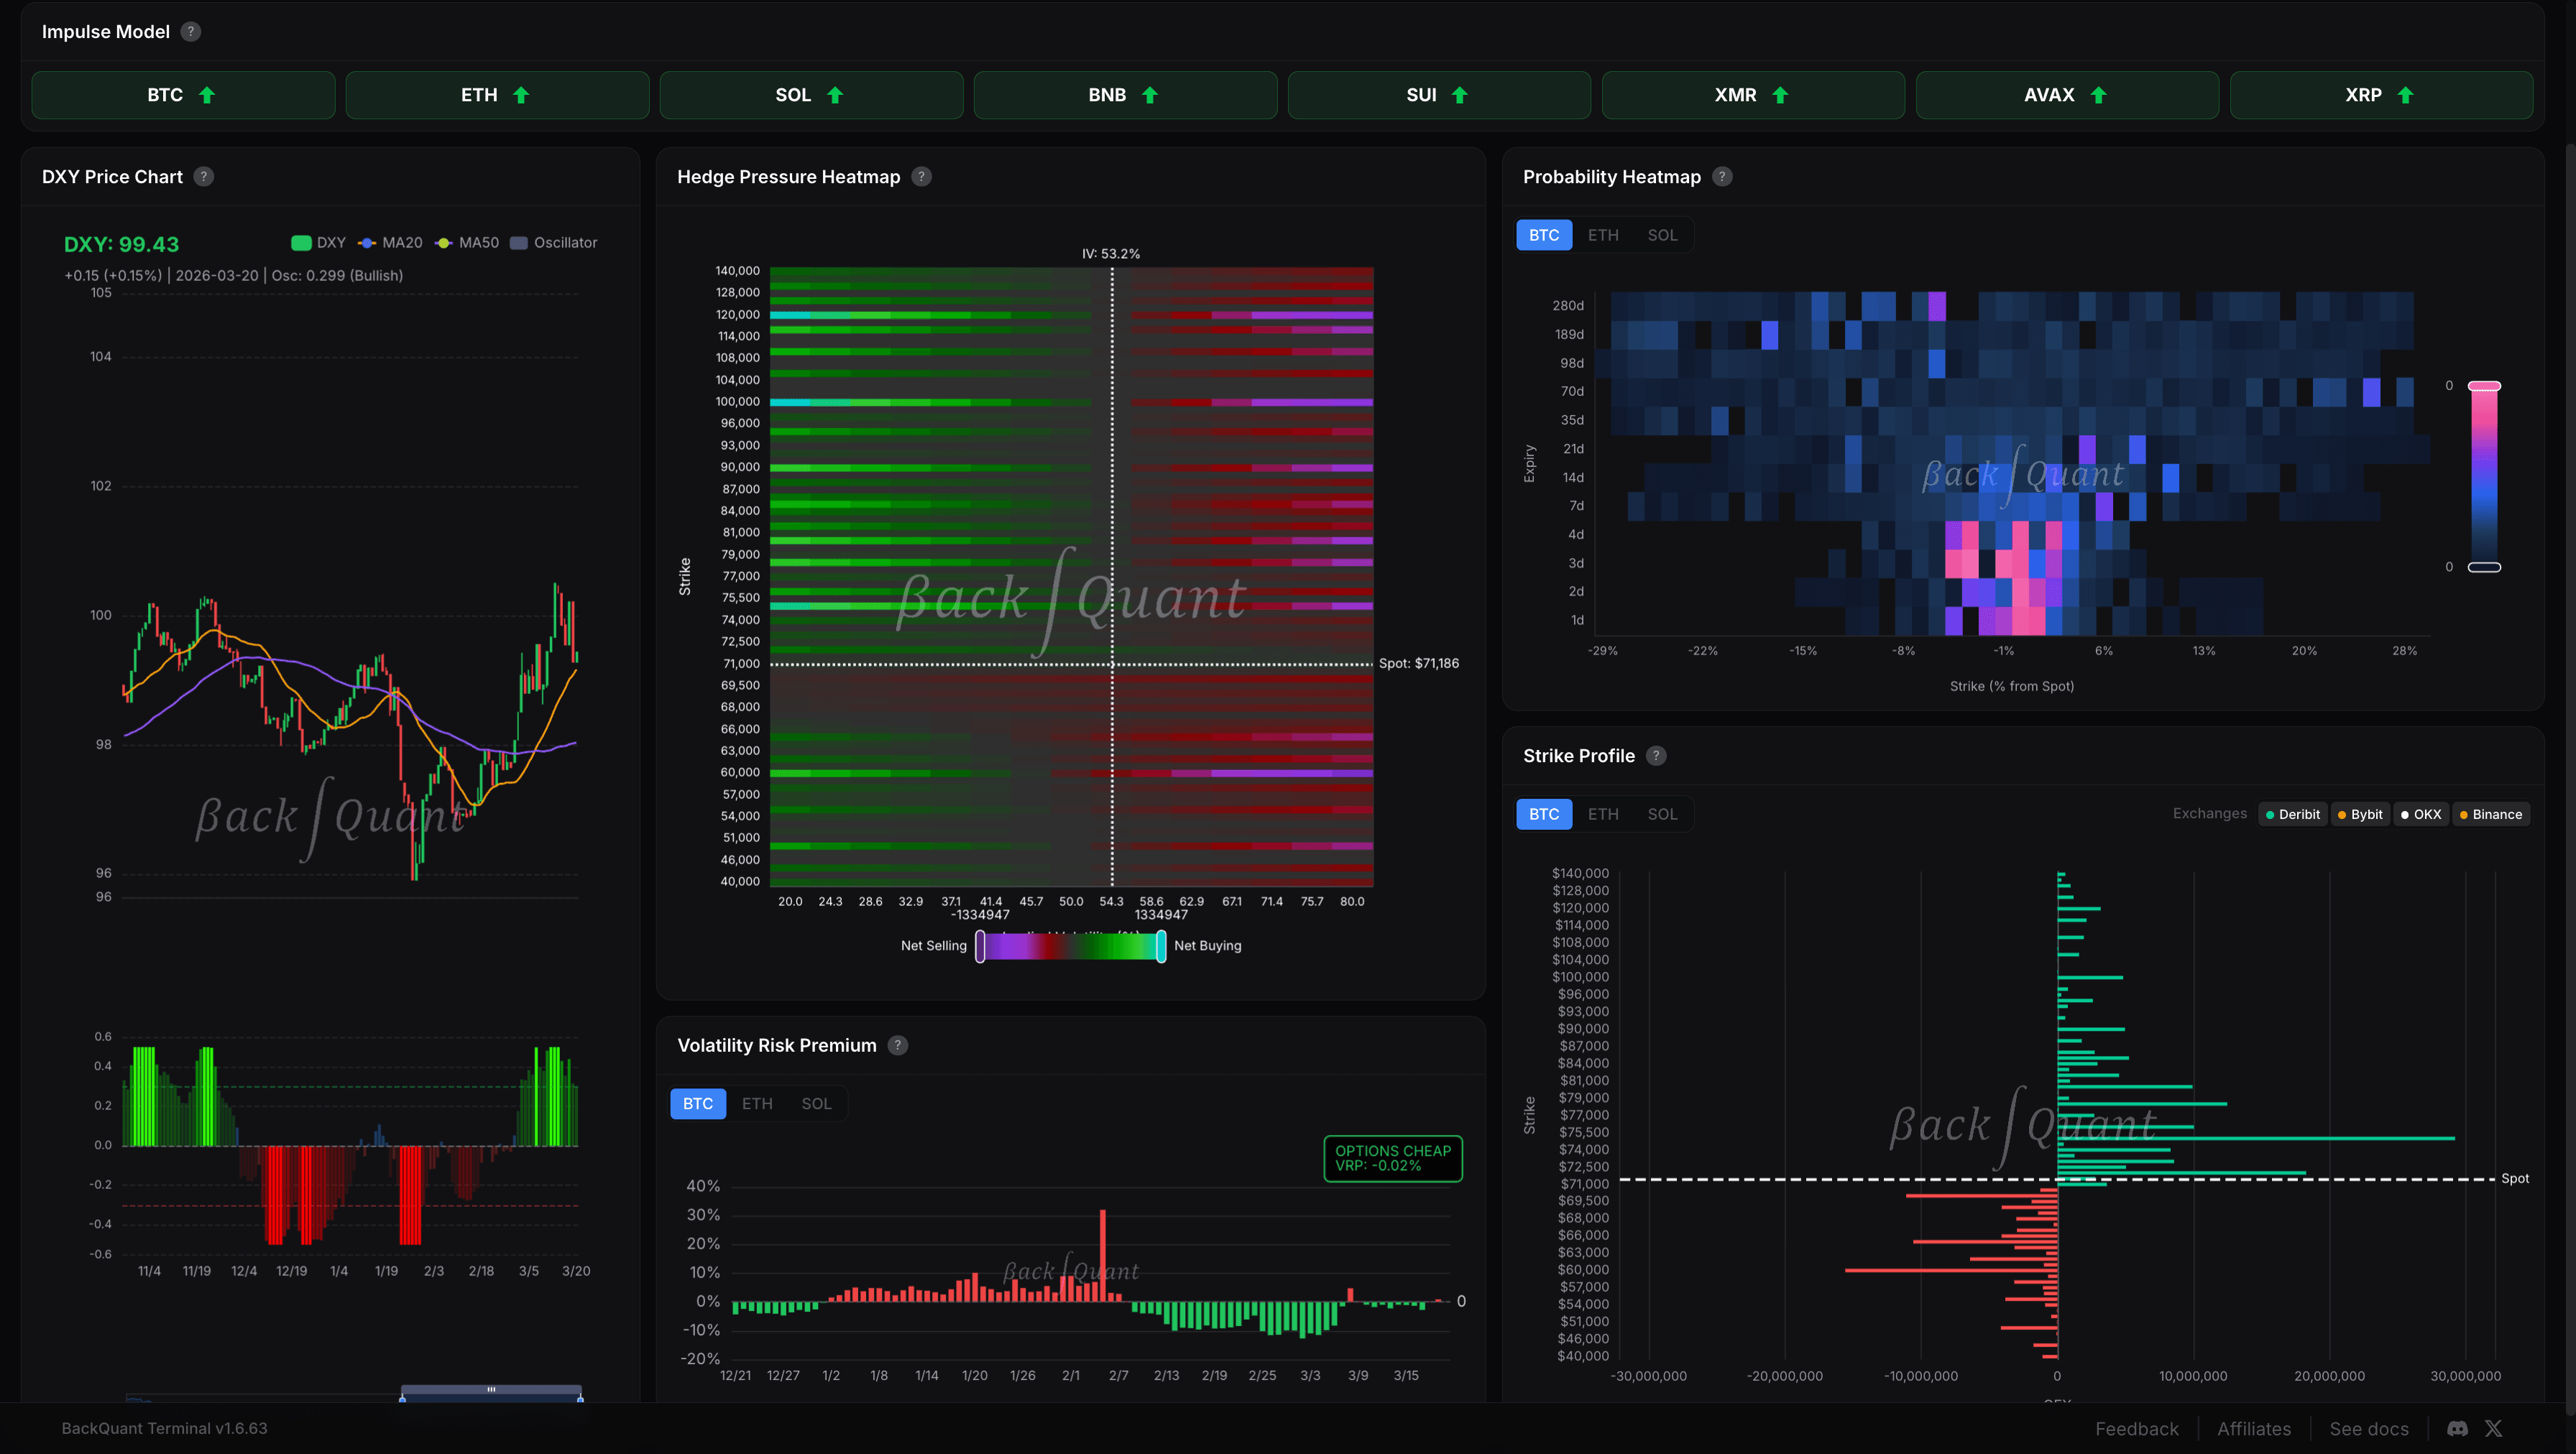This screenshot has height=1454, width=2576.
Task: Click the up arrow icon on the SUI ticker
Action: (1460, 94)
